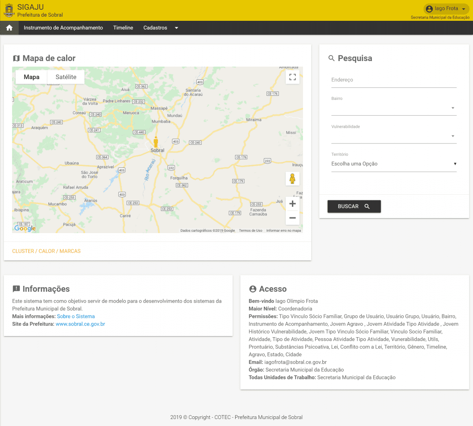The image size is (473, 426).
Task: Open the Sobre o Sistema link
Action: point(76,316)
